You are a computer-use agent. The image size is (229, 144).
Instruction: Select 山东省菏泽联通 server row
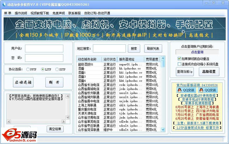[x=119, y=130]
